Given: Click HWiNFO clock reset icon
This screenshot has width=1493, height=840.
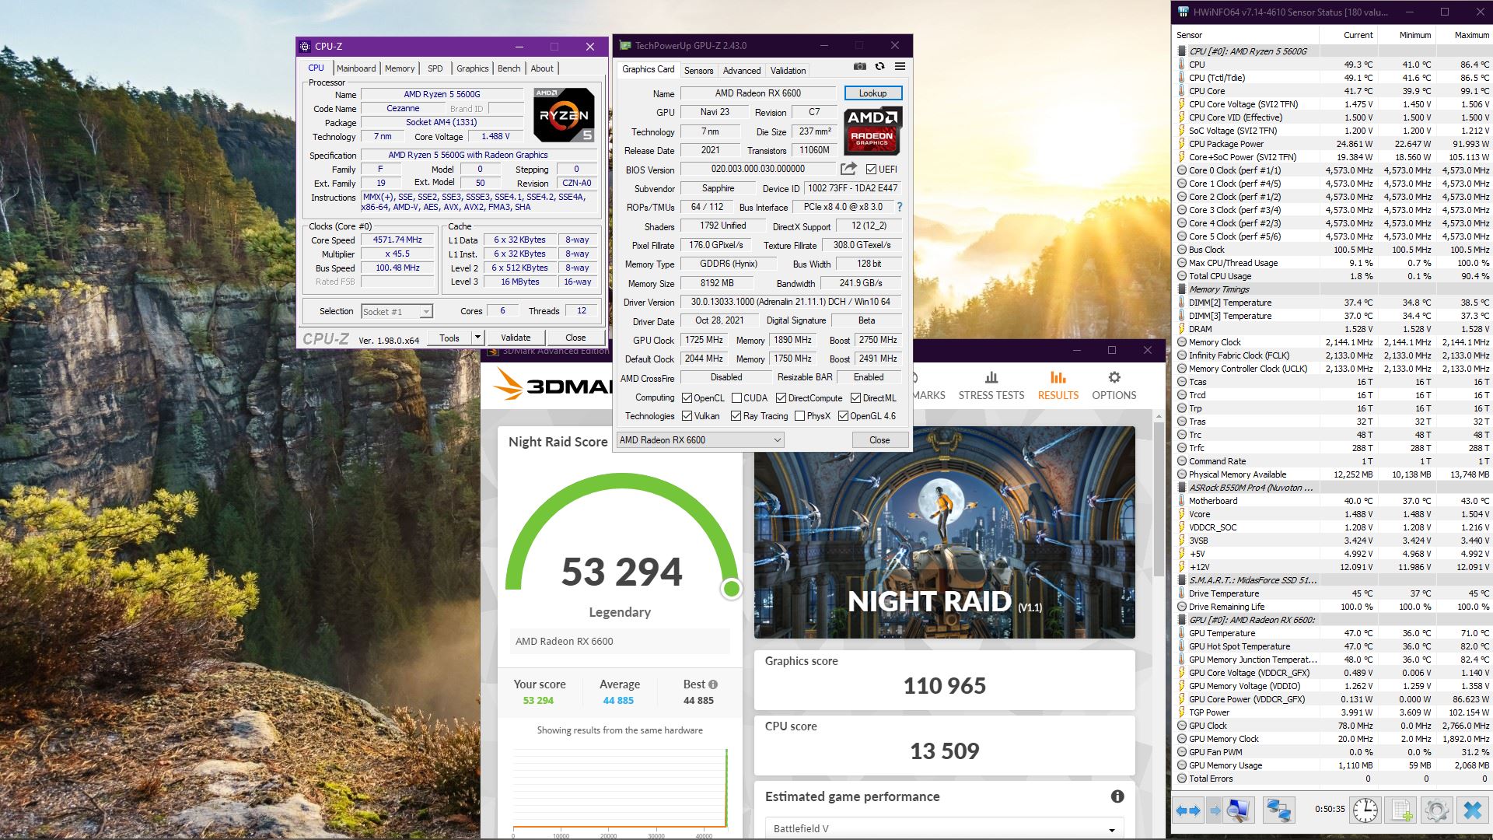Looking at the screenshot, I should (1365, 810).
